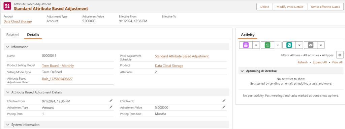The width and height of the screenshot is (345, 129).
Task: Click the Delete button
Action: tap(265, 7)
